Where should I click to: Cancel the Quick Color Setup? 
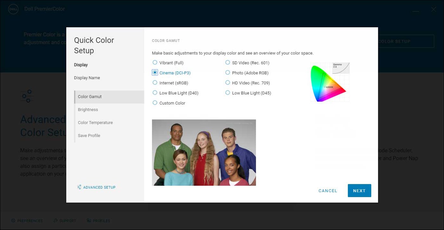click(328, 191)
